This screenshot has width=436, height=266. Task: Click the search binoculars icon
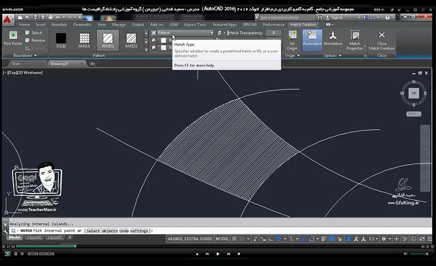click(x=320, y=17)
